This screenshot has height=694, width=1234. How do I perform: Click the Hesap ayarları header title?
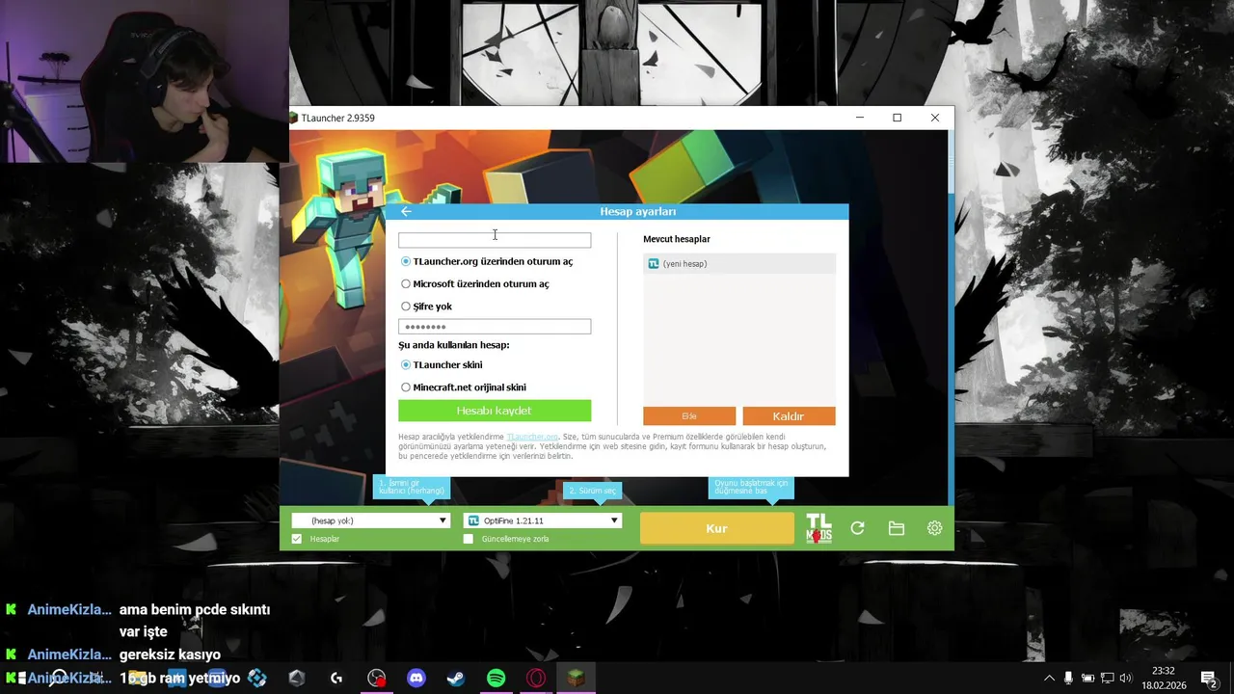638,211
